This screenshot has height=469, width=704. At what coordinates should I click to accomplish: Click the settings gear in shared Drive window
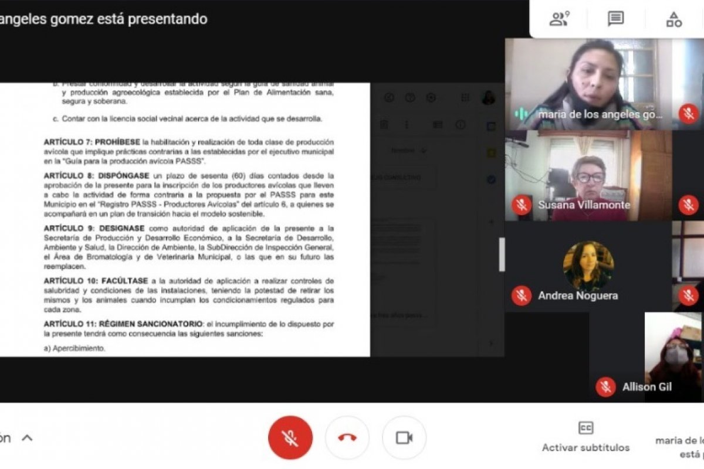431,98
